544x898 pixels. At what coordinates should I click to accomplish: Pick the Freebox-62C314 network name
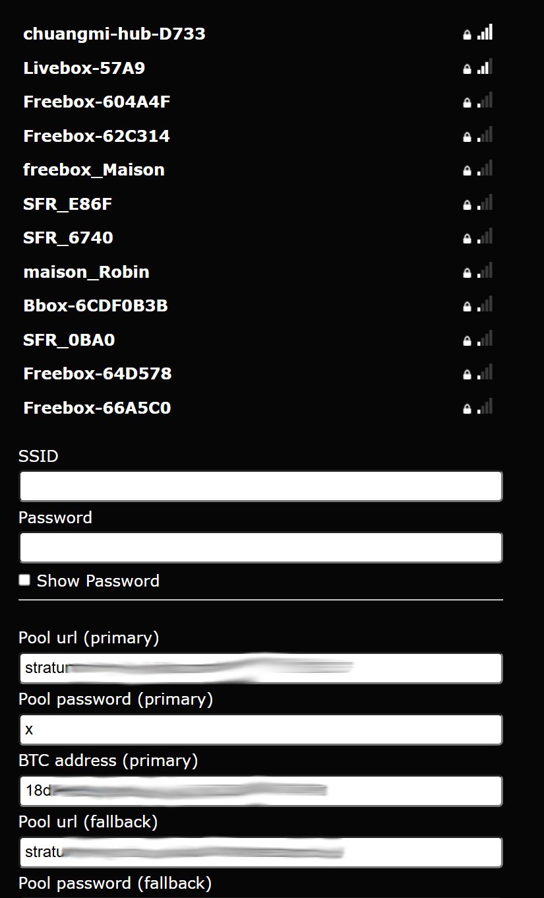click(x=96, y=136)
